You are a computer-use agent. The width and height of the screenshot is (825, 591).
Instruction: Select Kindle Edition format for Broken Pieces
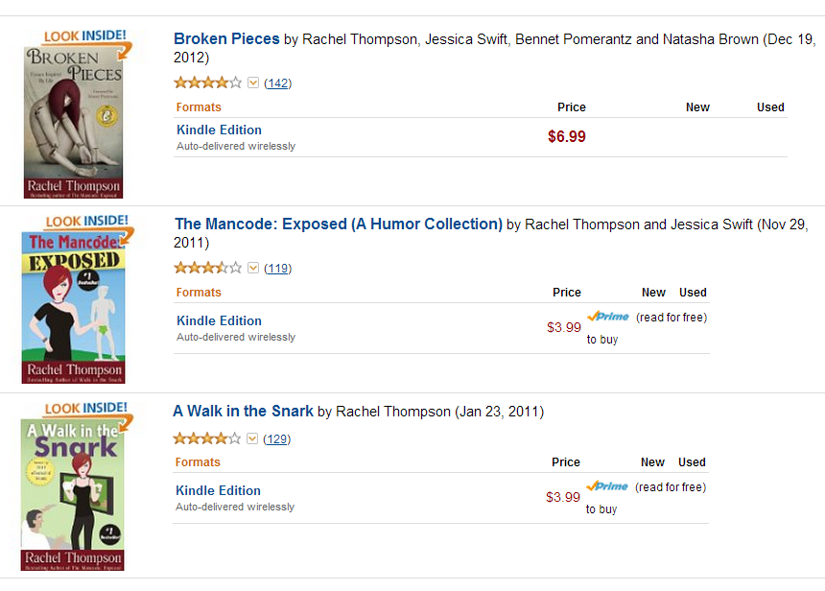219,130
